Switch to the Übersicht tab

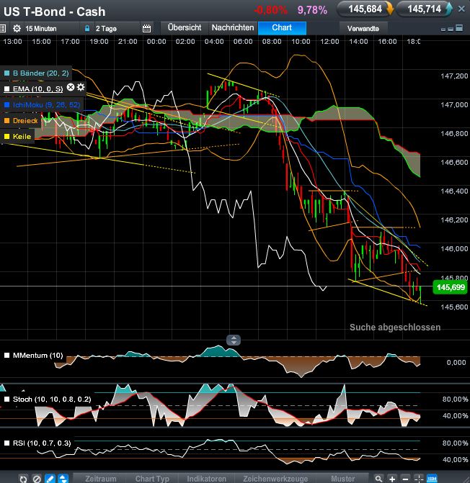[x=185, y=28]
